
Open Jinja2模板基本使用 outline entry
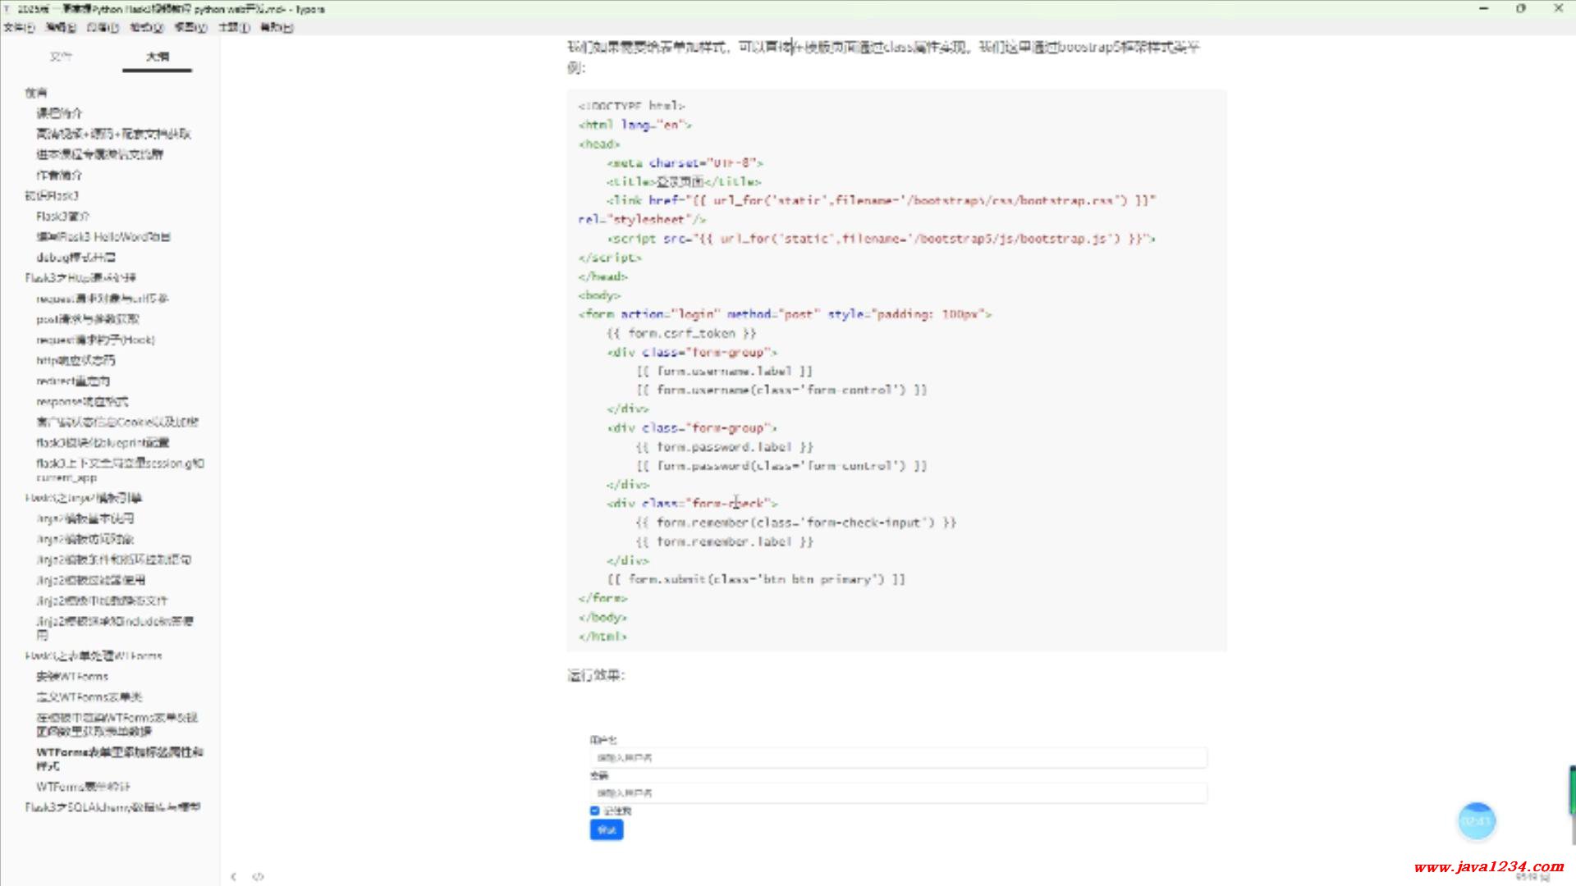[x=85, y=518]
